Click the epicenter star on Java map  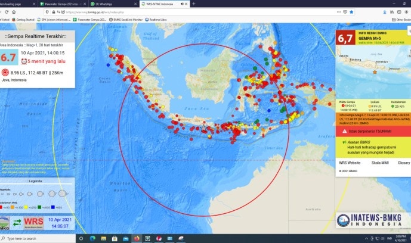click(204, 128)
